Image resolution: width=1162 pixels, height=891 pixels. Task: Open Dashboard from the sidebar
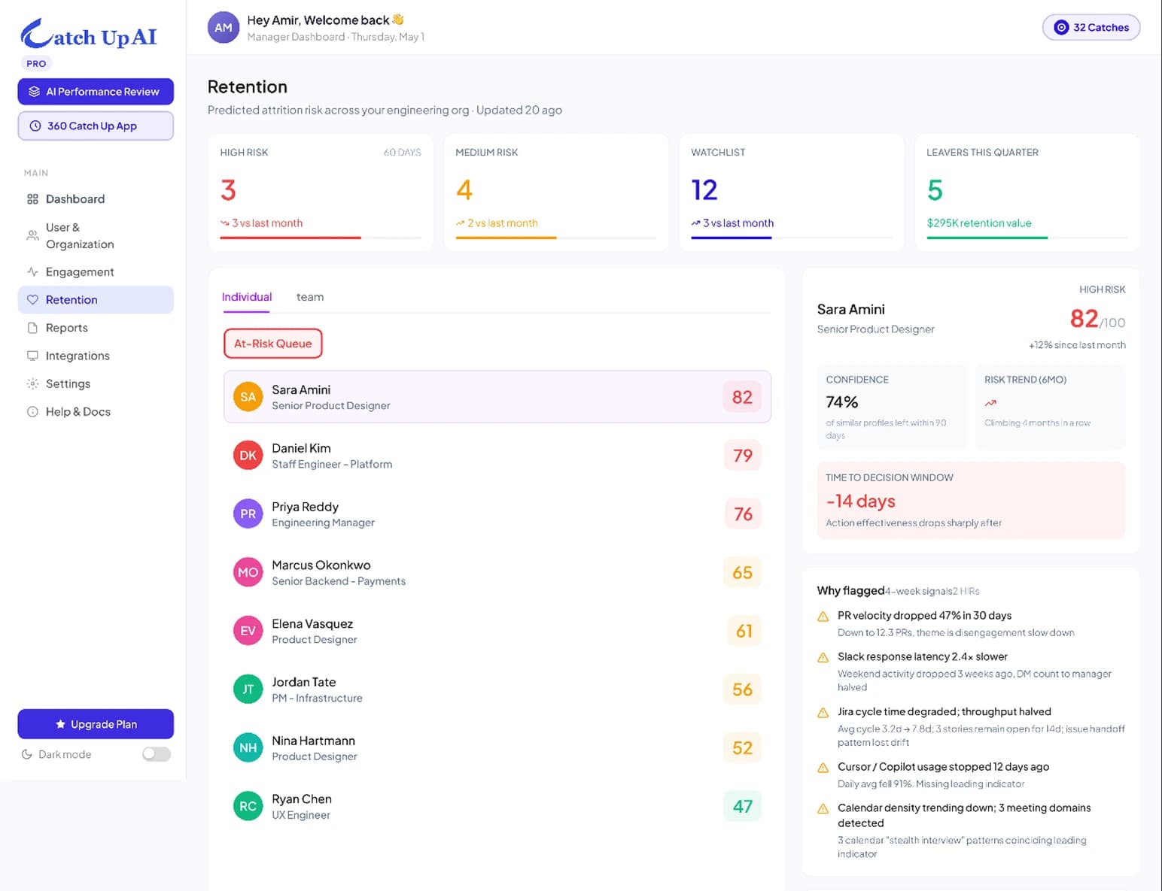(96, 199)
